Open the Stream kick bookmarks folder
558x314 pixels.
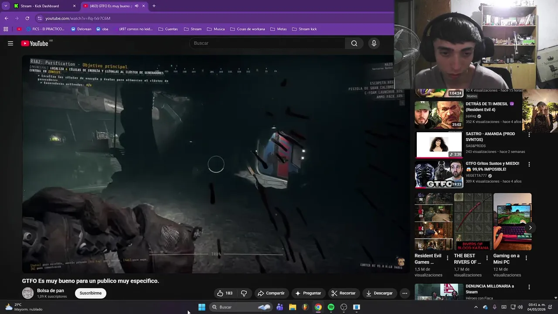tap(304, 29)
